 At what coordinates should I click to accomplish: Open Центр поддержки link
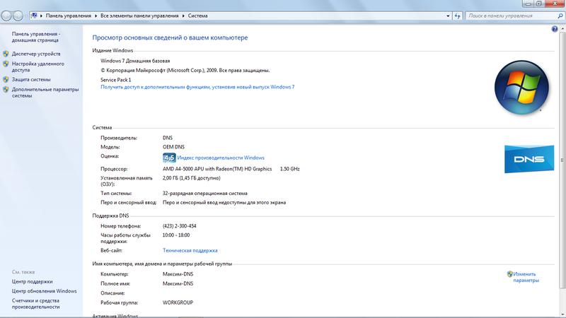pos(32,281)
